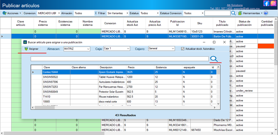
Task: Click the disco metal corte cell
Action: pyautogui.click(x=112, y=102)
